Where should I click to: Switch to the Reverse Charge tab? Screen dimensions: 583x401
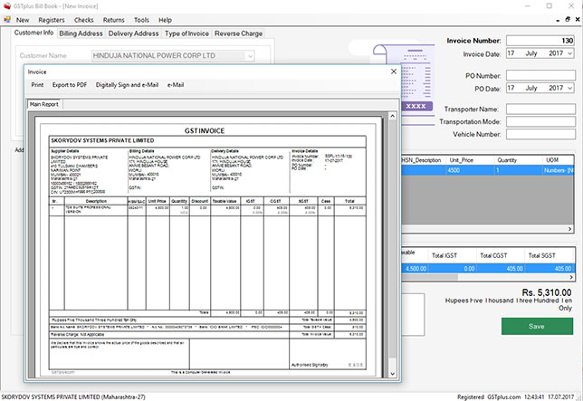point(238,33)
